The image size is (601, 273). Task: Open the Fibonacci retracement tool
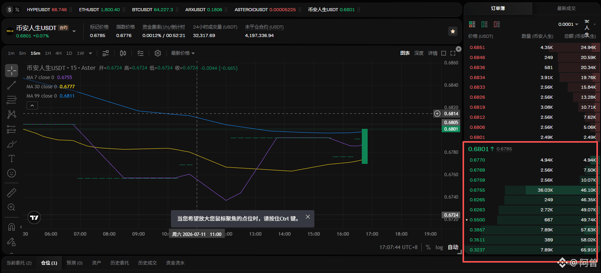(x=12, y=100)
